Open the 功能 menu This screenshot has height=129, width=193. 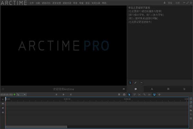coord(38,3)
